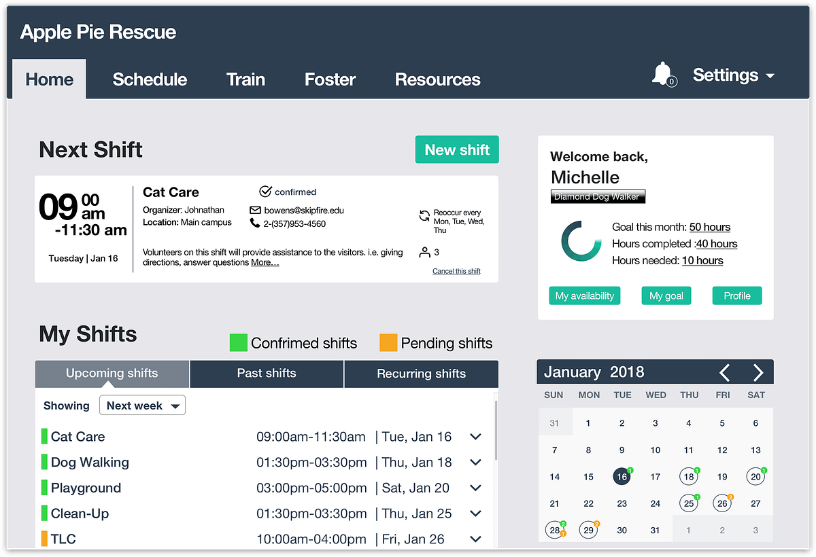The height and width of the screenshot is (557, 816).
Task: Go to next month in calendar
Action: [x=758, y=372]
